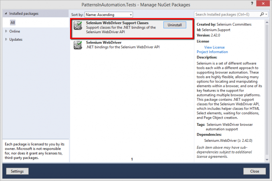The width and height of the screenshot is (272, 181).
Task: Click the Selenium.WebDriver dependency entry
Action: pos(228,140)
